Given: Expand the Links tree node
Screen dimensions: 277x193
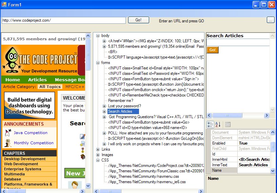Looking at the screenshot, I should (x=98, y=149).
